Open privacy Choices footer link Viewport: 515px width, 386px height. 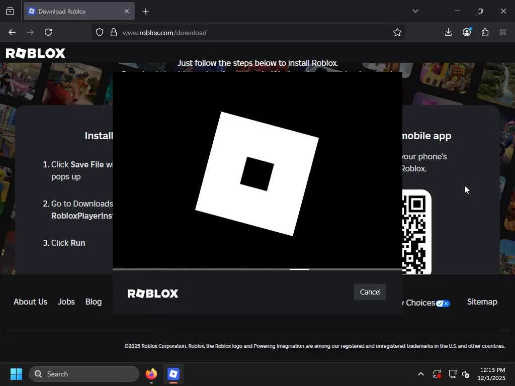pos(420,303)
